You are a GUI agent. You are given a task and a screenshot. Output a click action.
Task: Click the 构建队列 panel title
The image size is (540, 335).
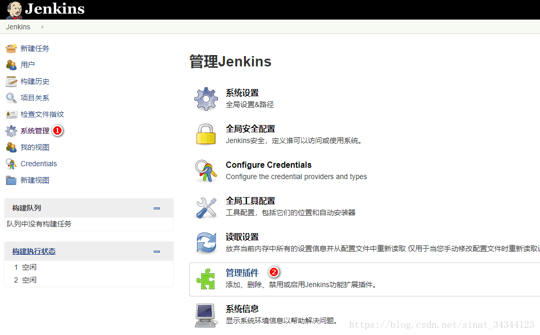click(27, 208)
